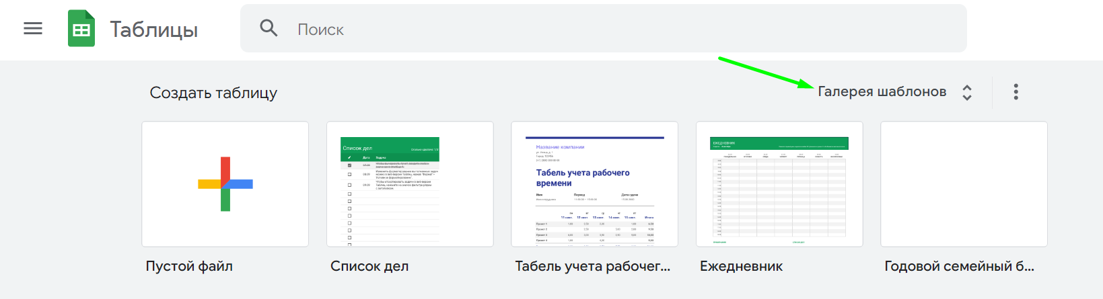Click the Поиск search field
This screenshot has width=1103, height=299.
pyautogui.click(x=603, y=28)
